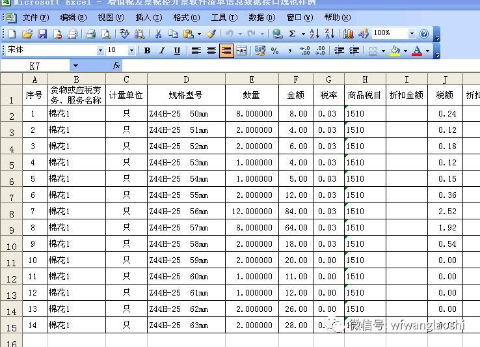Open Excel Help question mark icon
The width and height of the screenshot is (480, 347).
(424, 34)
